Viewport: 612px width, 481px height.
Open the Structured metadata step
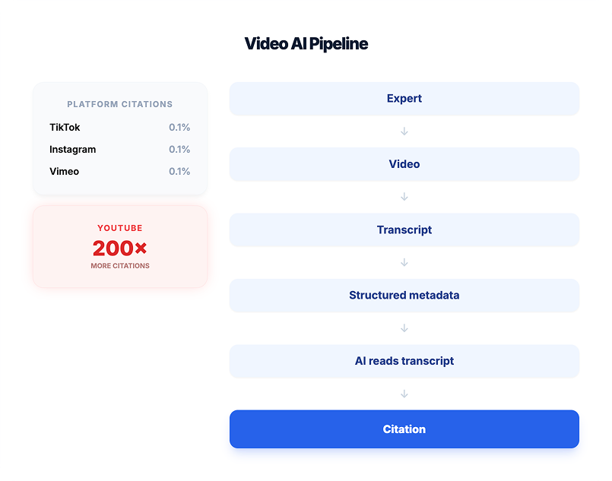coord(404,296)
